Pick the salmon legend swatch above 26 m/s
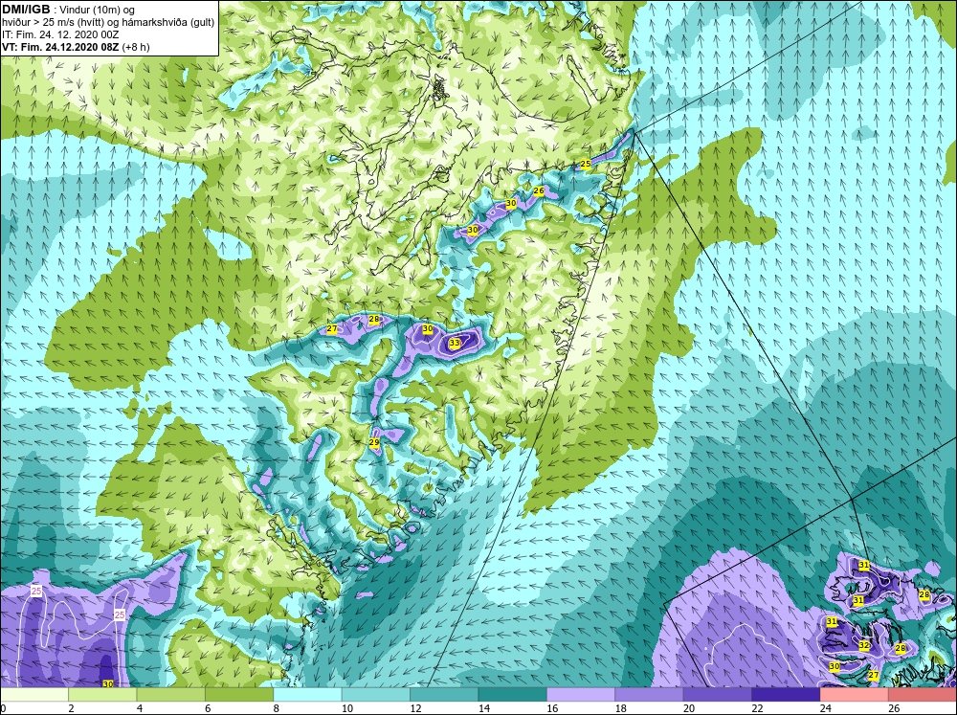957x715 pixels. click(923, 694)
